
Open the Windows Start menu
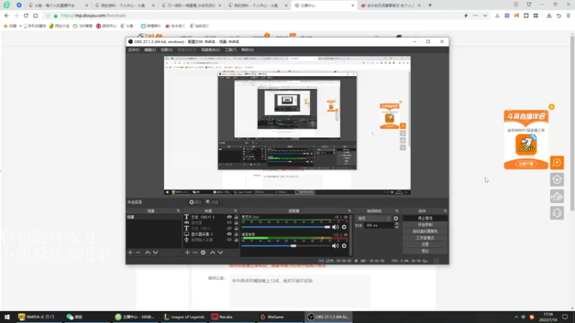(x=7, y=317)
